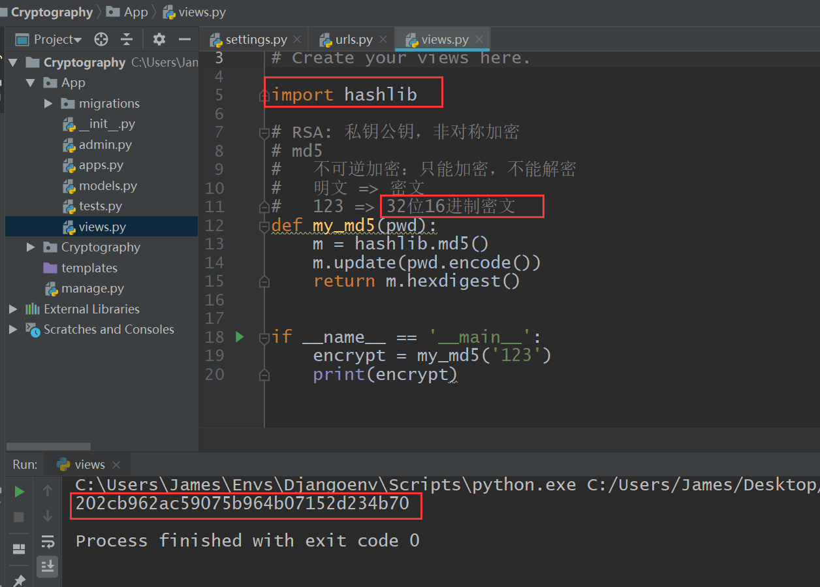Open apps.py from the project tree
Image resolution: width=820 pixels, height=587 pixels.
[x=101, y=165]
